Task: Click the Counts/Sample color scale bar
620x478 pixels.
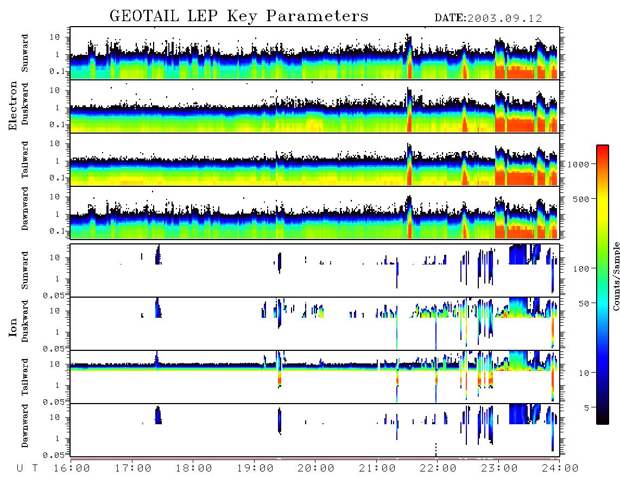Action: [603, 285]
